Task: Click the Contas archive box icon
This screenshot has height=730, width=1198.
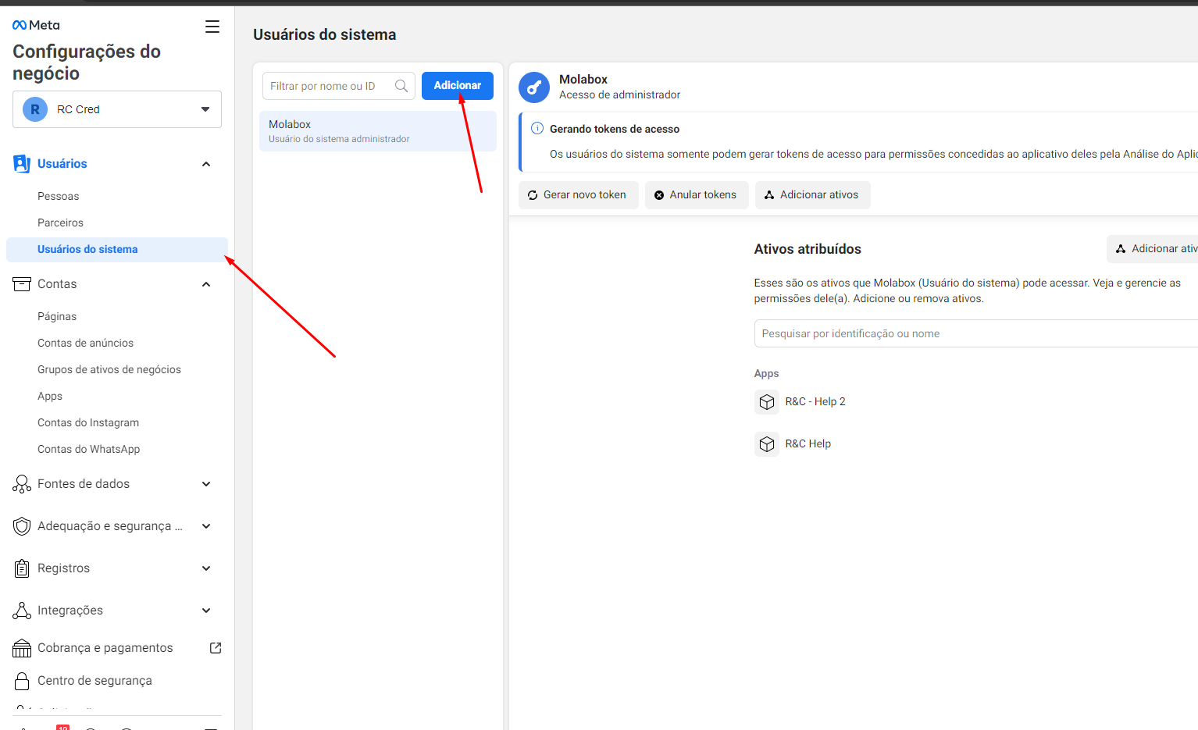Action: [22, 283]
